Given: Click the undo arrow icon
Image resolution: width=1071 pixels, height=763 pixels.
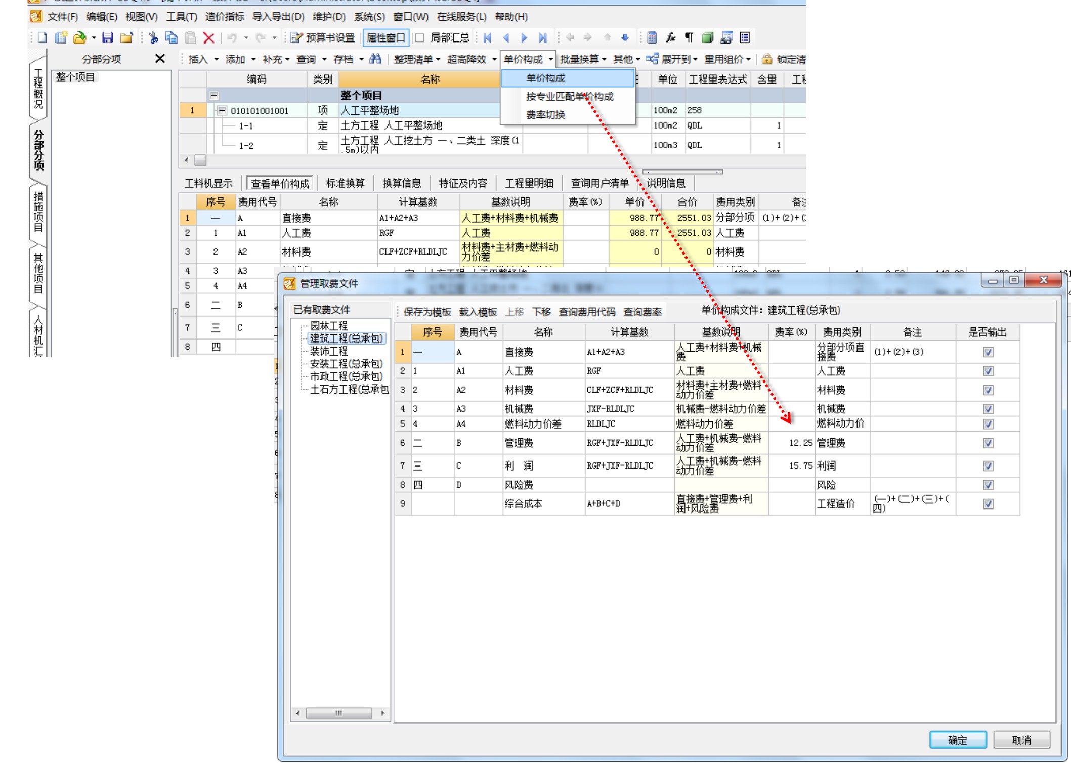Looking at the screenshot, I should point(232,37).
